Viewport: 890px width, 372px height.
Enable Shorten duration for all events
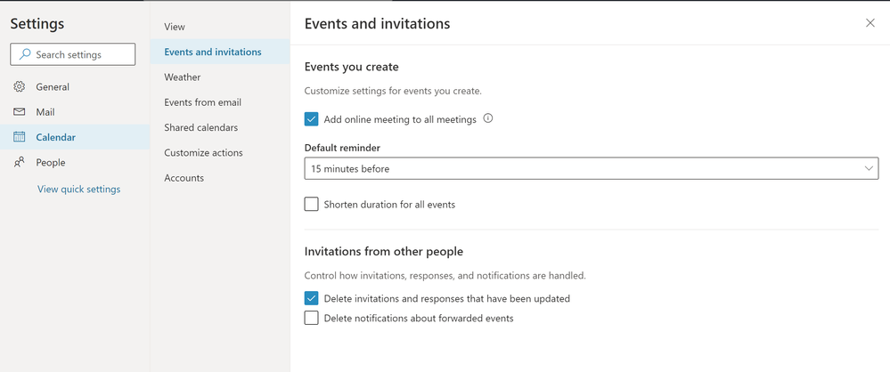coord(311,205)
